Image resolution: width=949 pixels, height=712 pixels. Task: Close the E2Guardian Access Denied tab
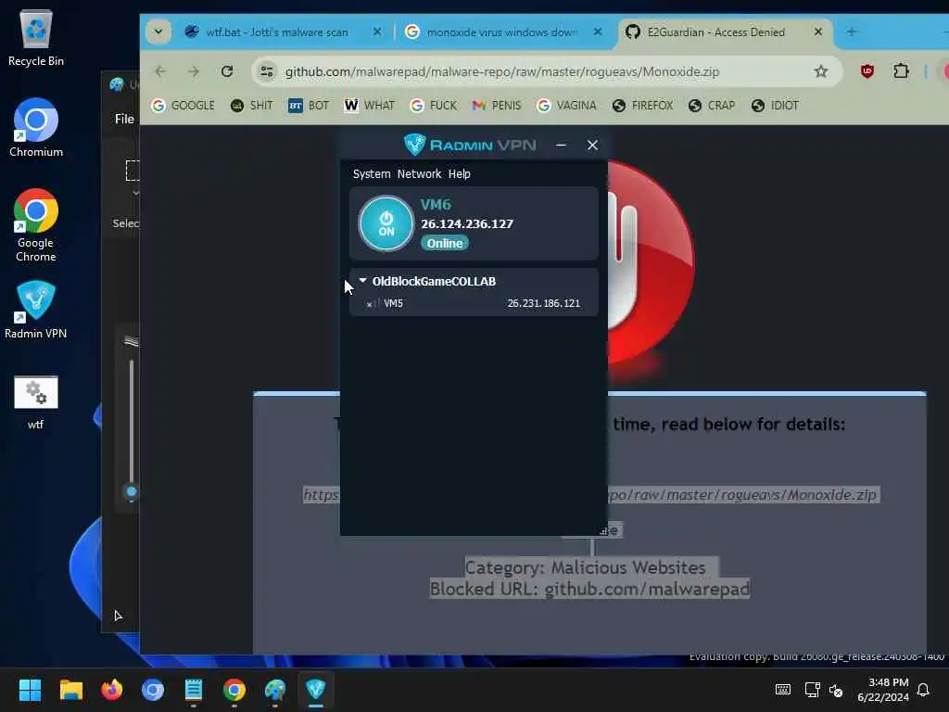(817, 32)
